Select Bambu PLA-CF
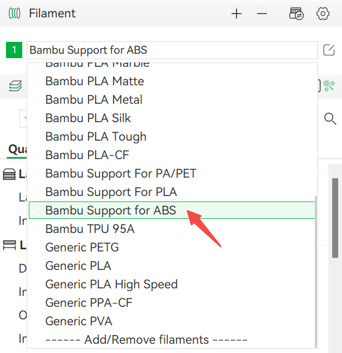The width and height of the screenshot is (342, 353). [172, 155]
